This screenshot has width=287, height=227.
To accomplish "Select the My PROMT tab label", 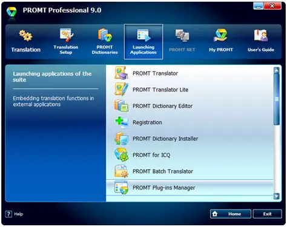I will coord(221,50).
